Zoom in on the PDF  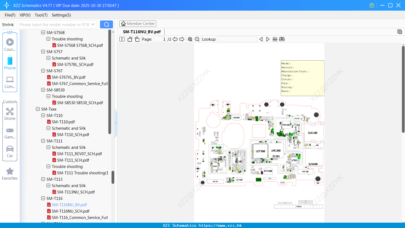190,39
